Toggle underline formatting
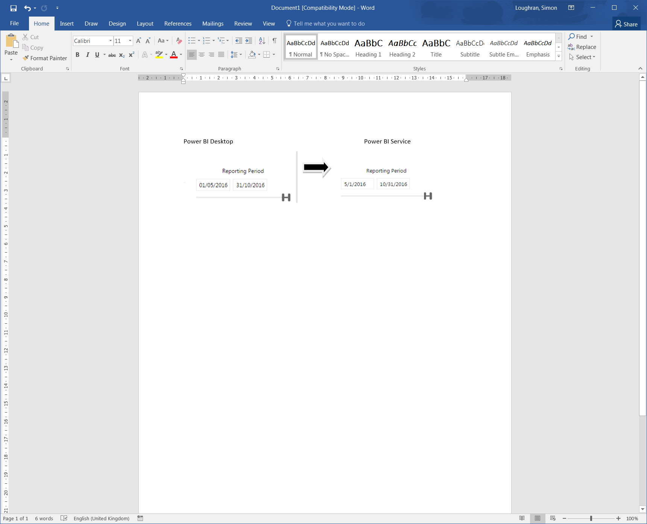Screen dimensions: 647x524 [x=97, y=55]
